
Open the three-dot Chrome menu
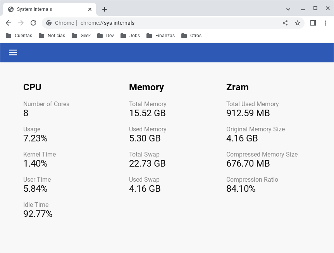pyautogui.click(x=326, y=23)
